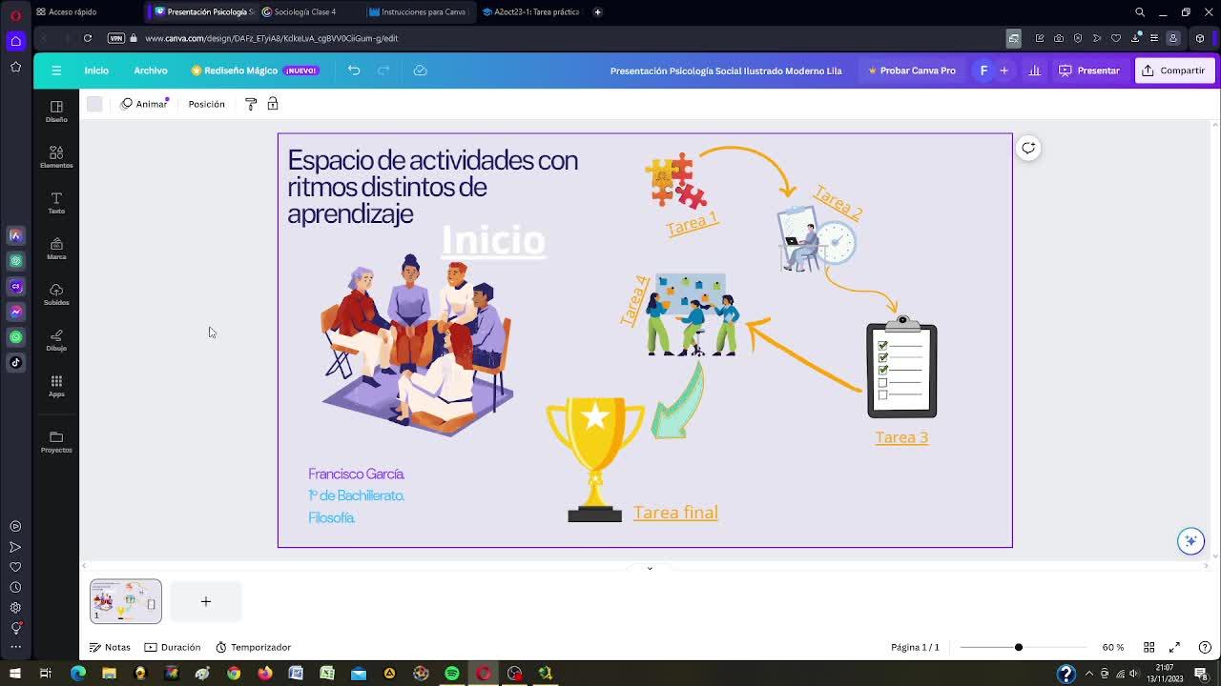Open the Posición panel

click(x=207, y=104)
